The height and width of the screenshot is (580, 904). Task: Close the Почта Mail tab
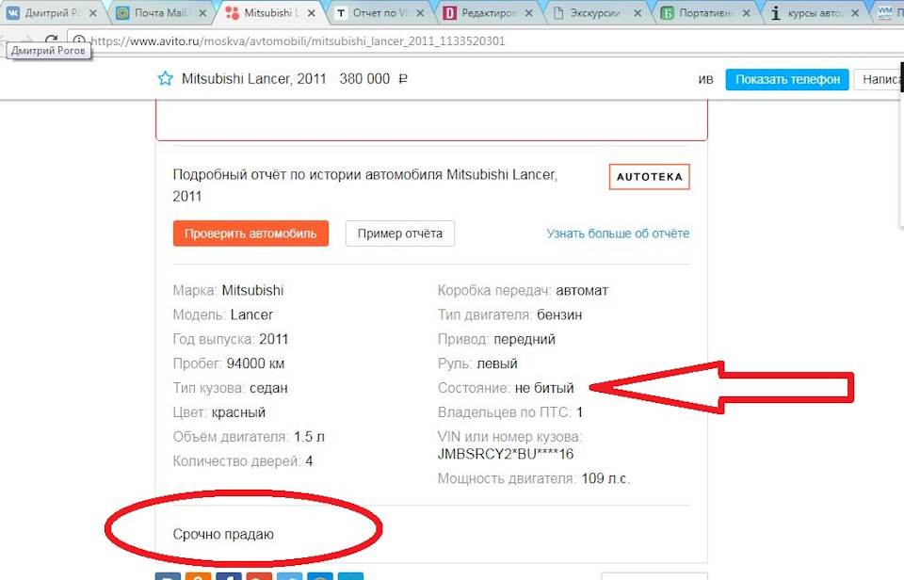click(x=202, y=12)
